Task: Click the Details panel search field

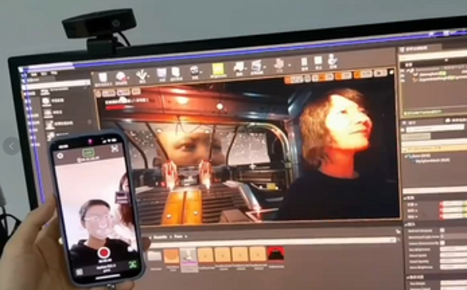Action: (x=435, y=128)
